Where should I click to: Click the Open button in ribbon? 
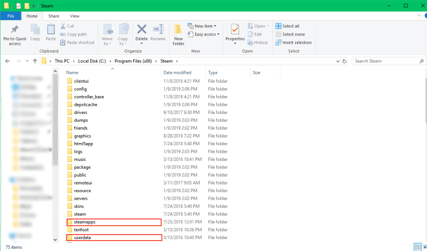pyautogui.click(x=258, y=26)
